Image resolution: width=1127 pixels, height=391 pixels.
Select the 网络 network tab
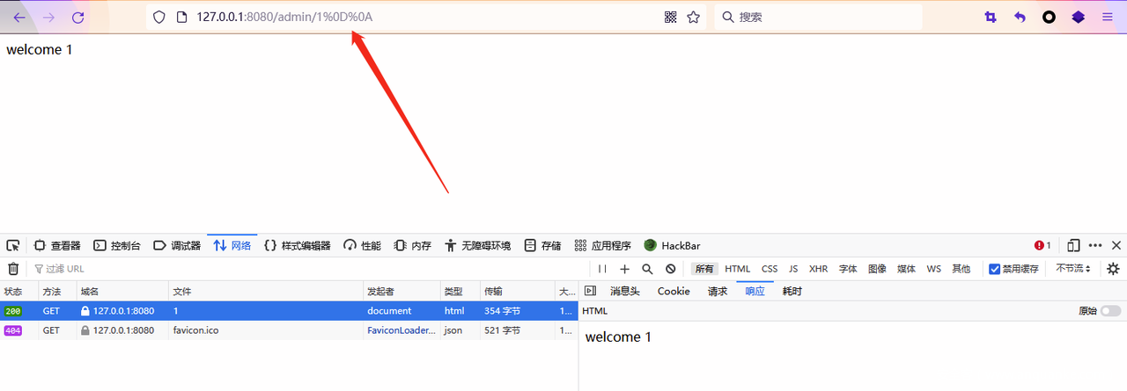[232, 246]
